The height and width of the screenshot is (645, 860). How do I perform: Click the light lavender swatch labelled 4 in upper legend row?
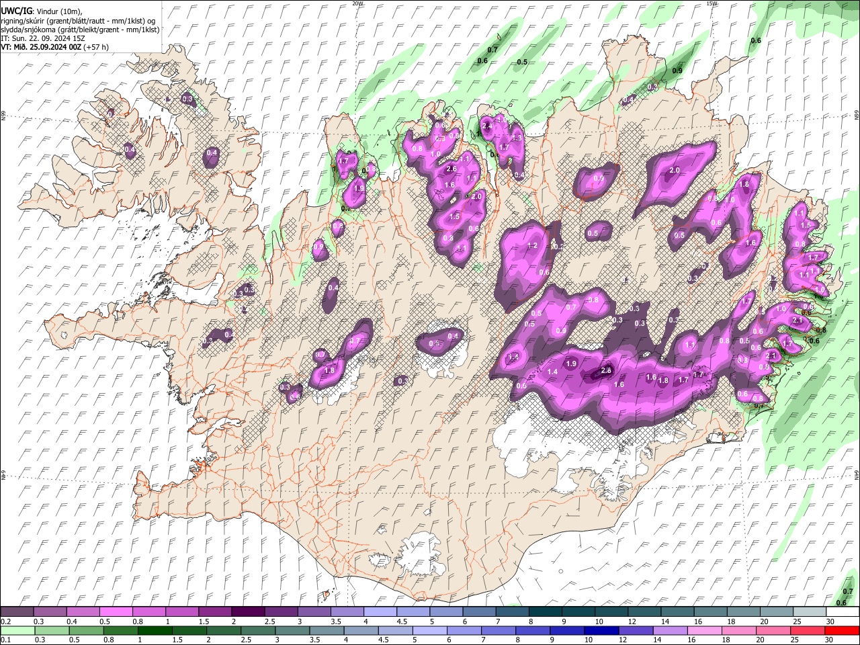(380, 612)
